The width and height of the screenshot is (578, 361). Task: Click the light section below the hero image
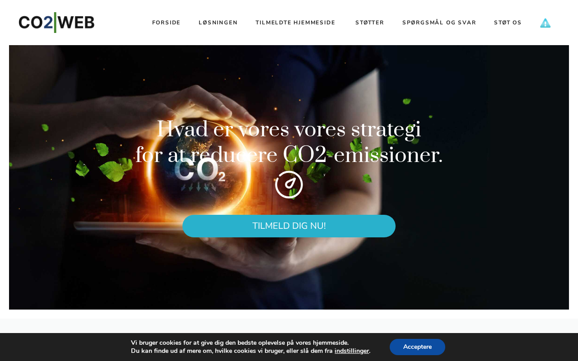click(289, 325)
